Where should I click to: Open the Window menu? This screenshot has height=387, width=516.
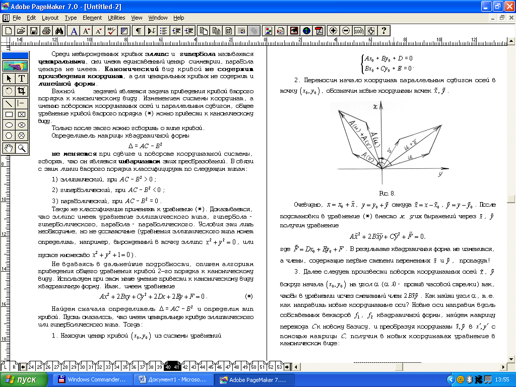(x=158, y=18)
